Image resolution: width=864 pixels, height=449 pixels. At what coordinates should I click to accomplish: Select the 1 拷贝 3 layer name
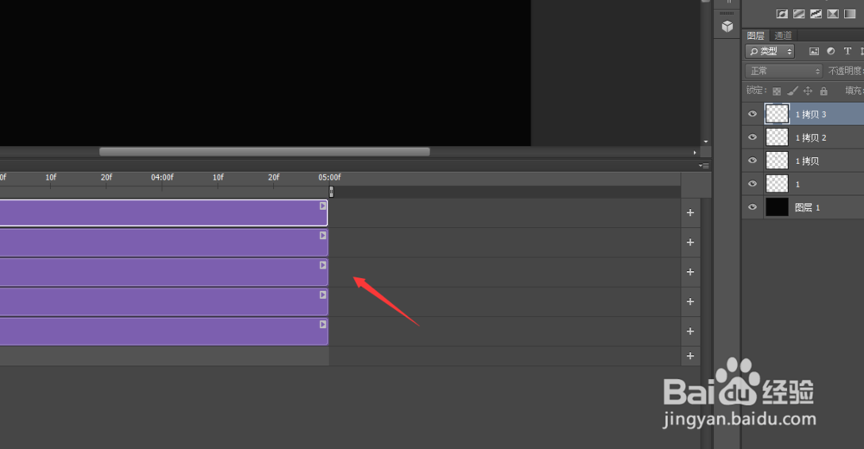(810, 115)
